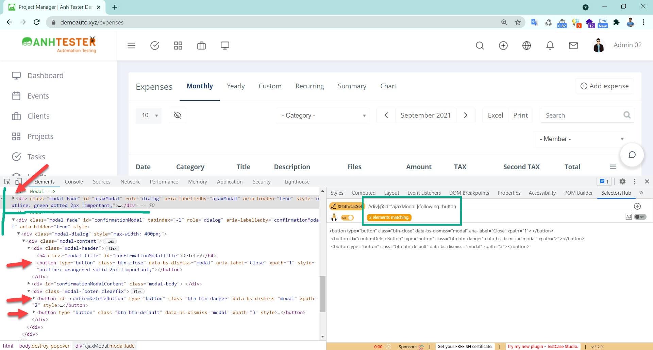Click the Excel export button
This screenshot has width=653, height=350.
(495, 115)
